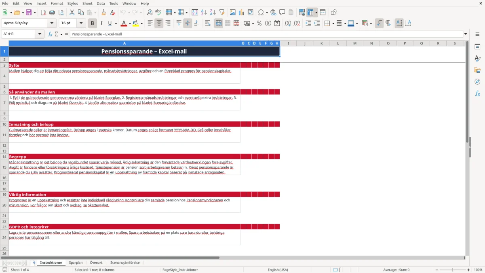Open the font size dropdown
Viewport: 485px width, 273px height.
click(x=81, y=23)
